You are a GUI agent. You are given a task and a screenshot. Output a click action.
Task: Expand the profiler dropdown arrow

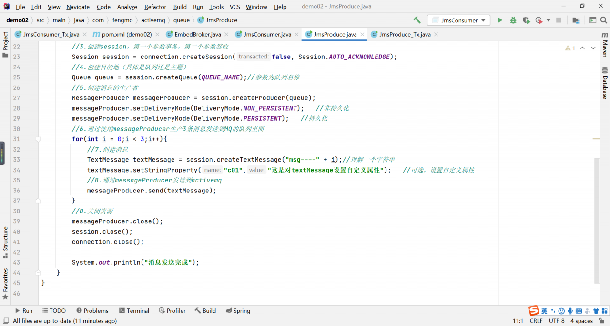coord(549,20)
